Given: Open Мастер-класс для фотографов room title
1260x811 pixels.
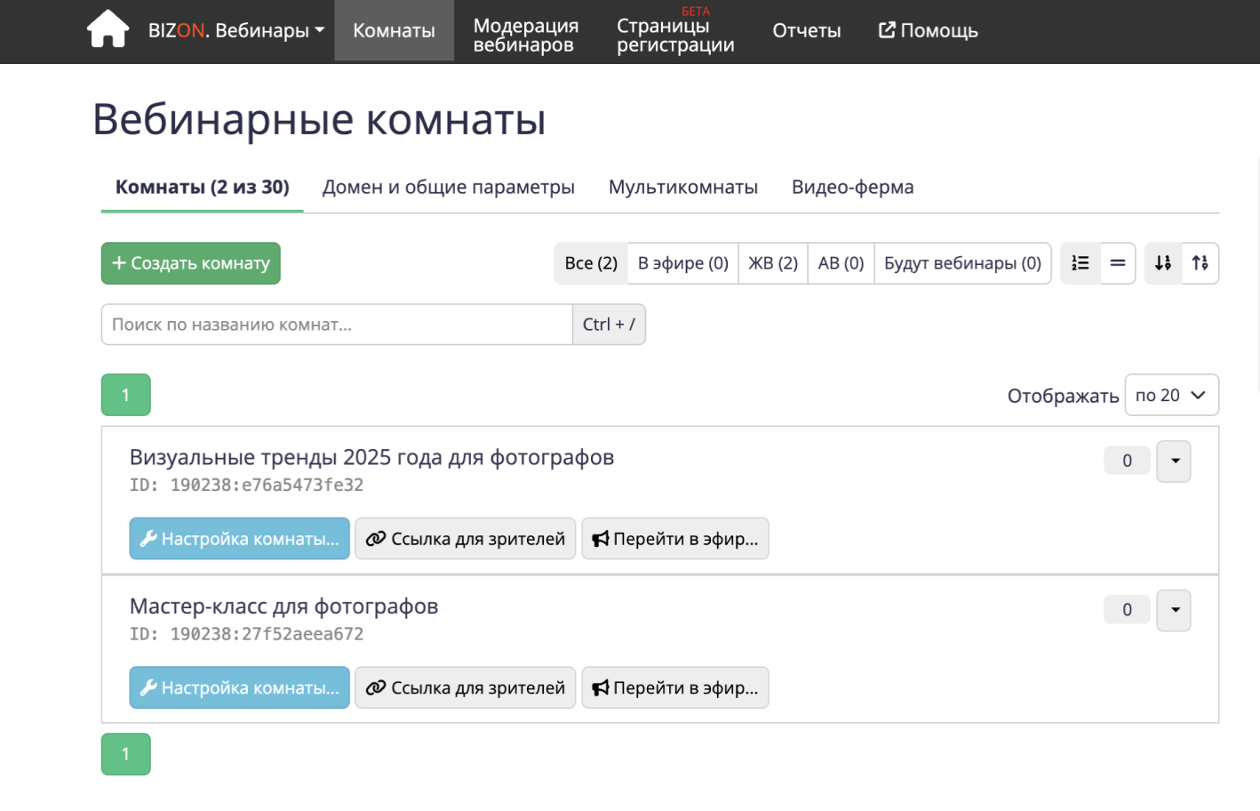Looking at the screenshot, I should tap(283, 606).
